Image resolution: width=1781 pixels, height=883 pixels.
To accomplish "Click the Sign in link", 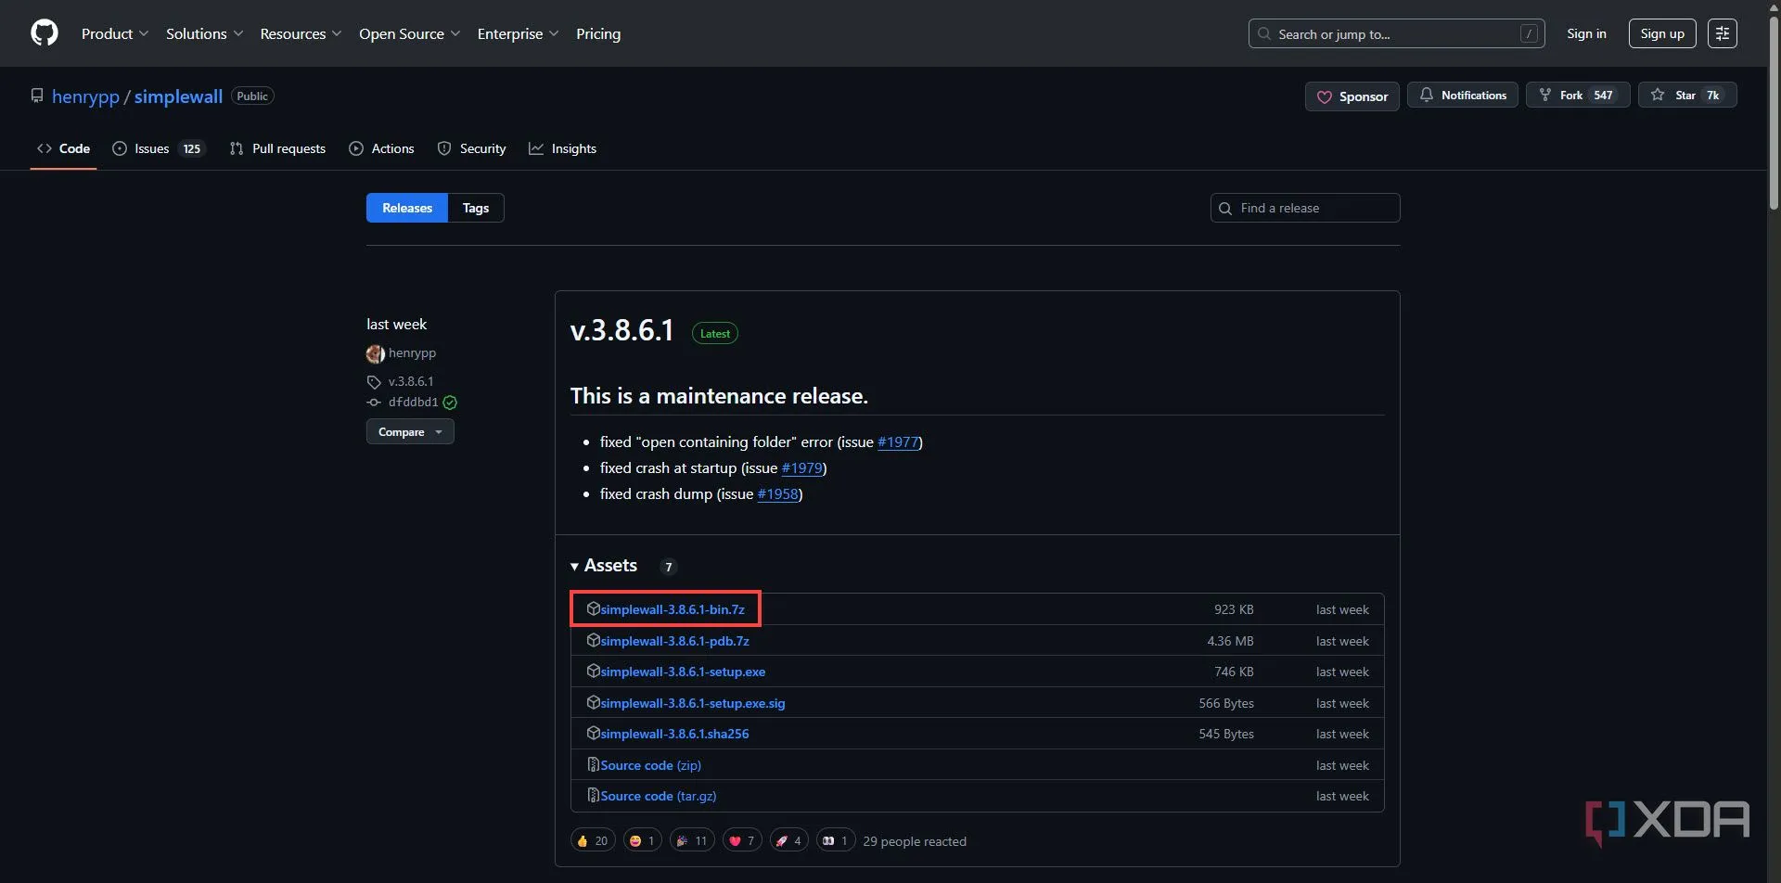I will pos(1586,33).
